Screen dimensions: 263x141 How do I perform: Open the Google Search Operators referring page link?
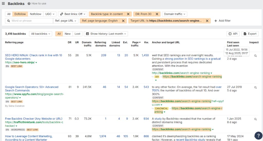(32, 89)
